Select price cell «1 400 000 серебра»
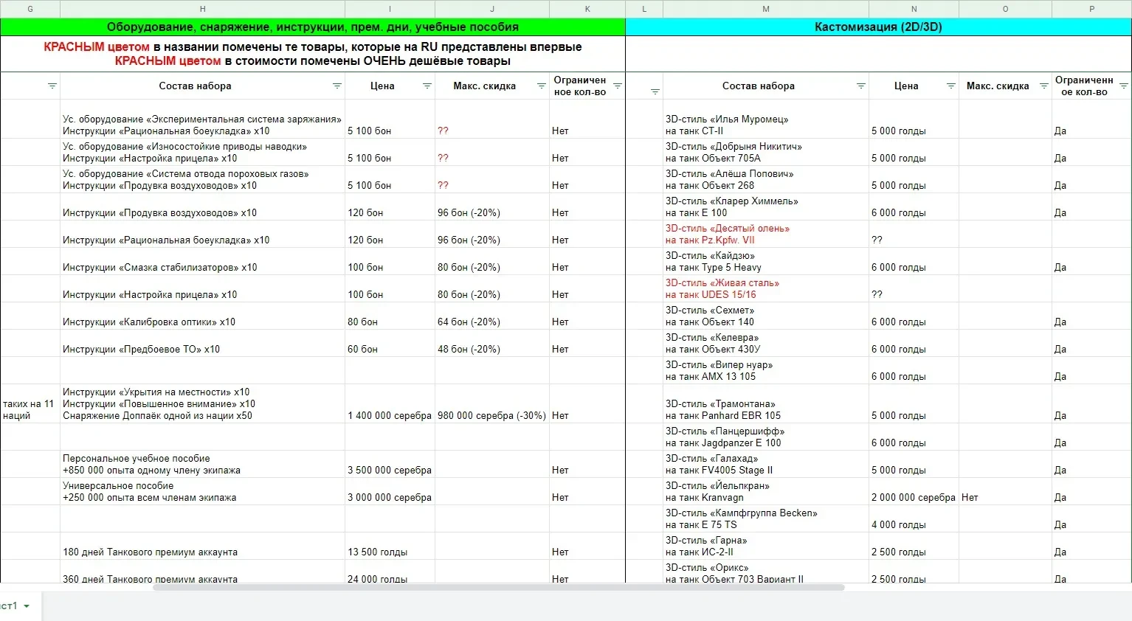Screen dimensions: 1132x621 390,403
